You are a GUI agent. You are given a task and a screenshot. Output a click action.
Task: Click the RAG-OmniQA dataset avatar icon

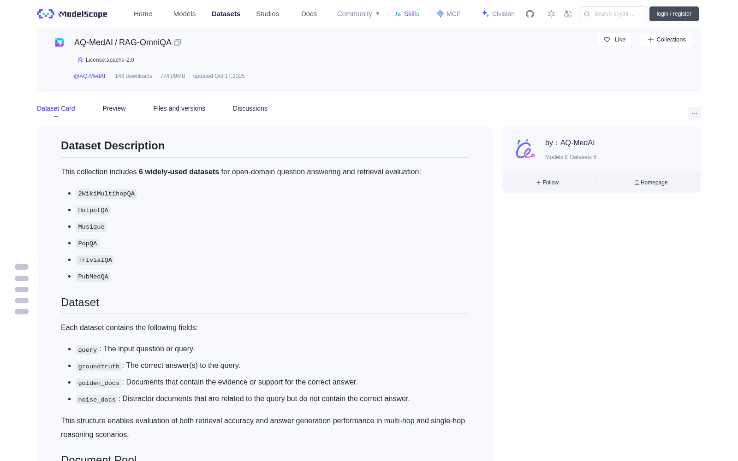[x=60, y=42]
